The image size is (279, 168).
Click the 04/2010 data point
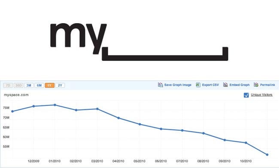click(x=118, y=118)
